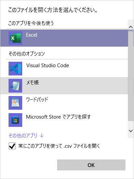Image resolution: width=134 pixels, height=179 pixels.
Task: Click the scrollbar down chevron
Action: [131, 131]
